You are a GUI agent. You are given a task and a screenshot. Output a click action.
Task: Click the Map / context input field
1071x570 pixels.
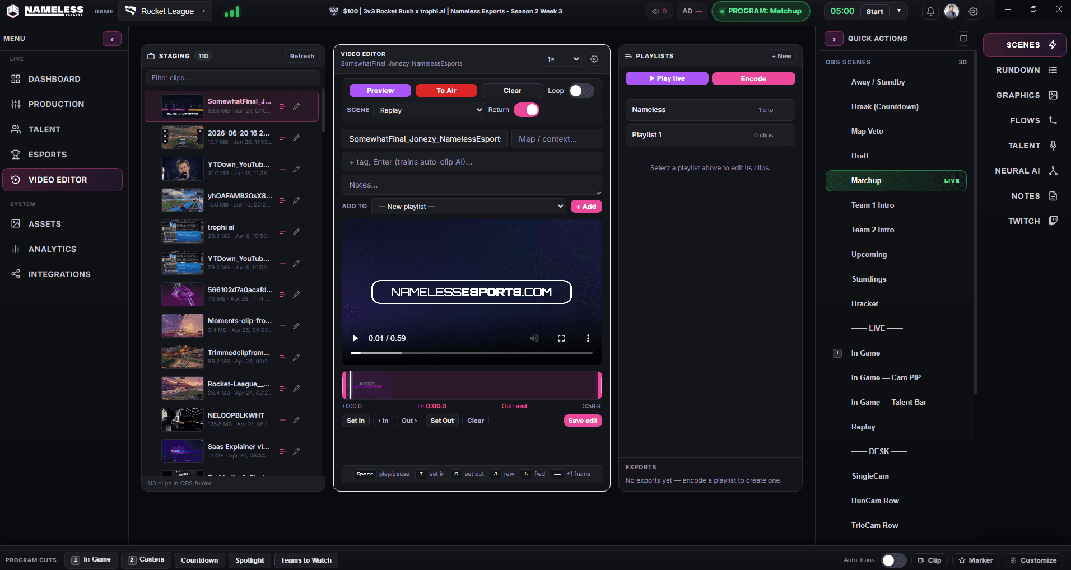tap(557, 139)
